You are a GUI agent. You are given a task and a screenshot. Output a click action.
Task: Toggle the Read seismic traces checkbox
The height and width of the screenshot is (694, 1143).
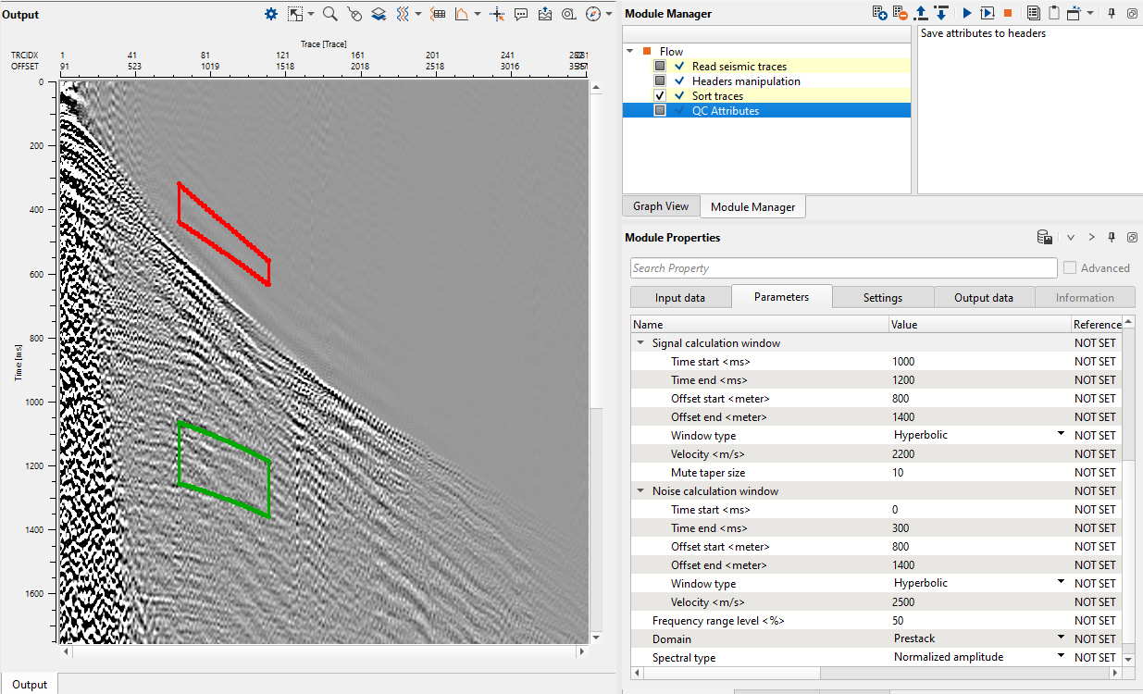click(x=660, y=67)
